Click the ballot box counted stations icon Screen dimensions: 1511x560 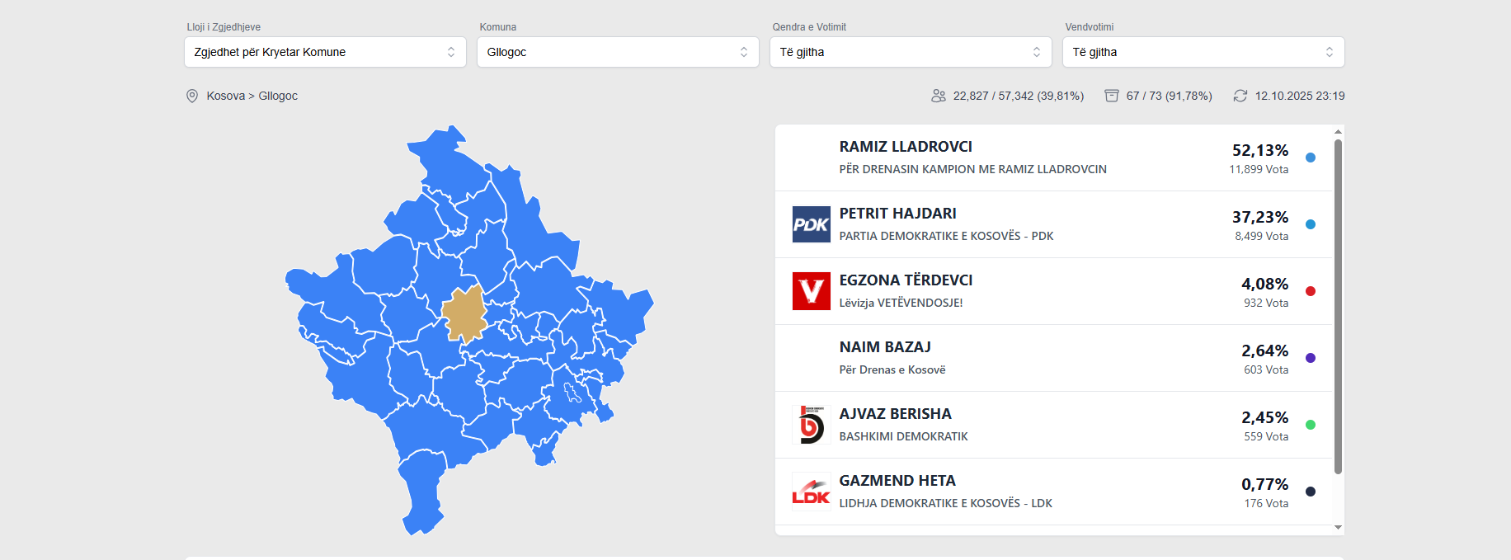click(1112, 96)
